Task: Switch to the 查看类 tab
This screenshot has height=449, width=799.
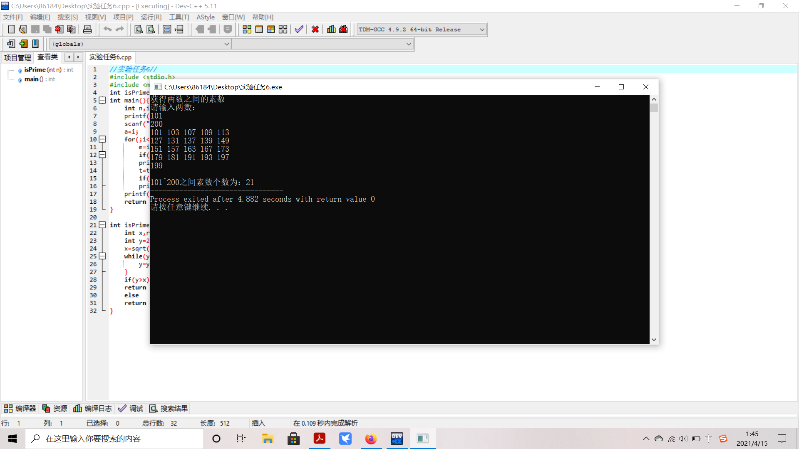Action: pyautogui.click(x=47, y=57)
